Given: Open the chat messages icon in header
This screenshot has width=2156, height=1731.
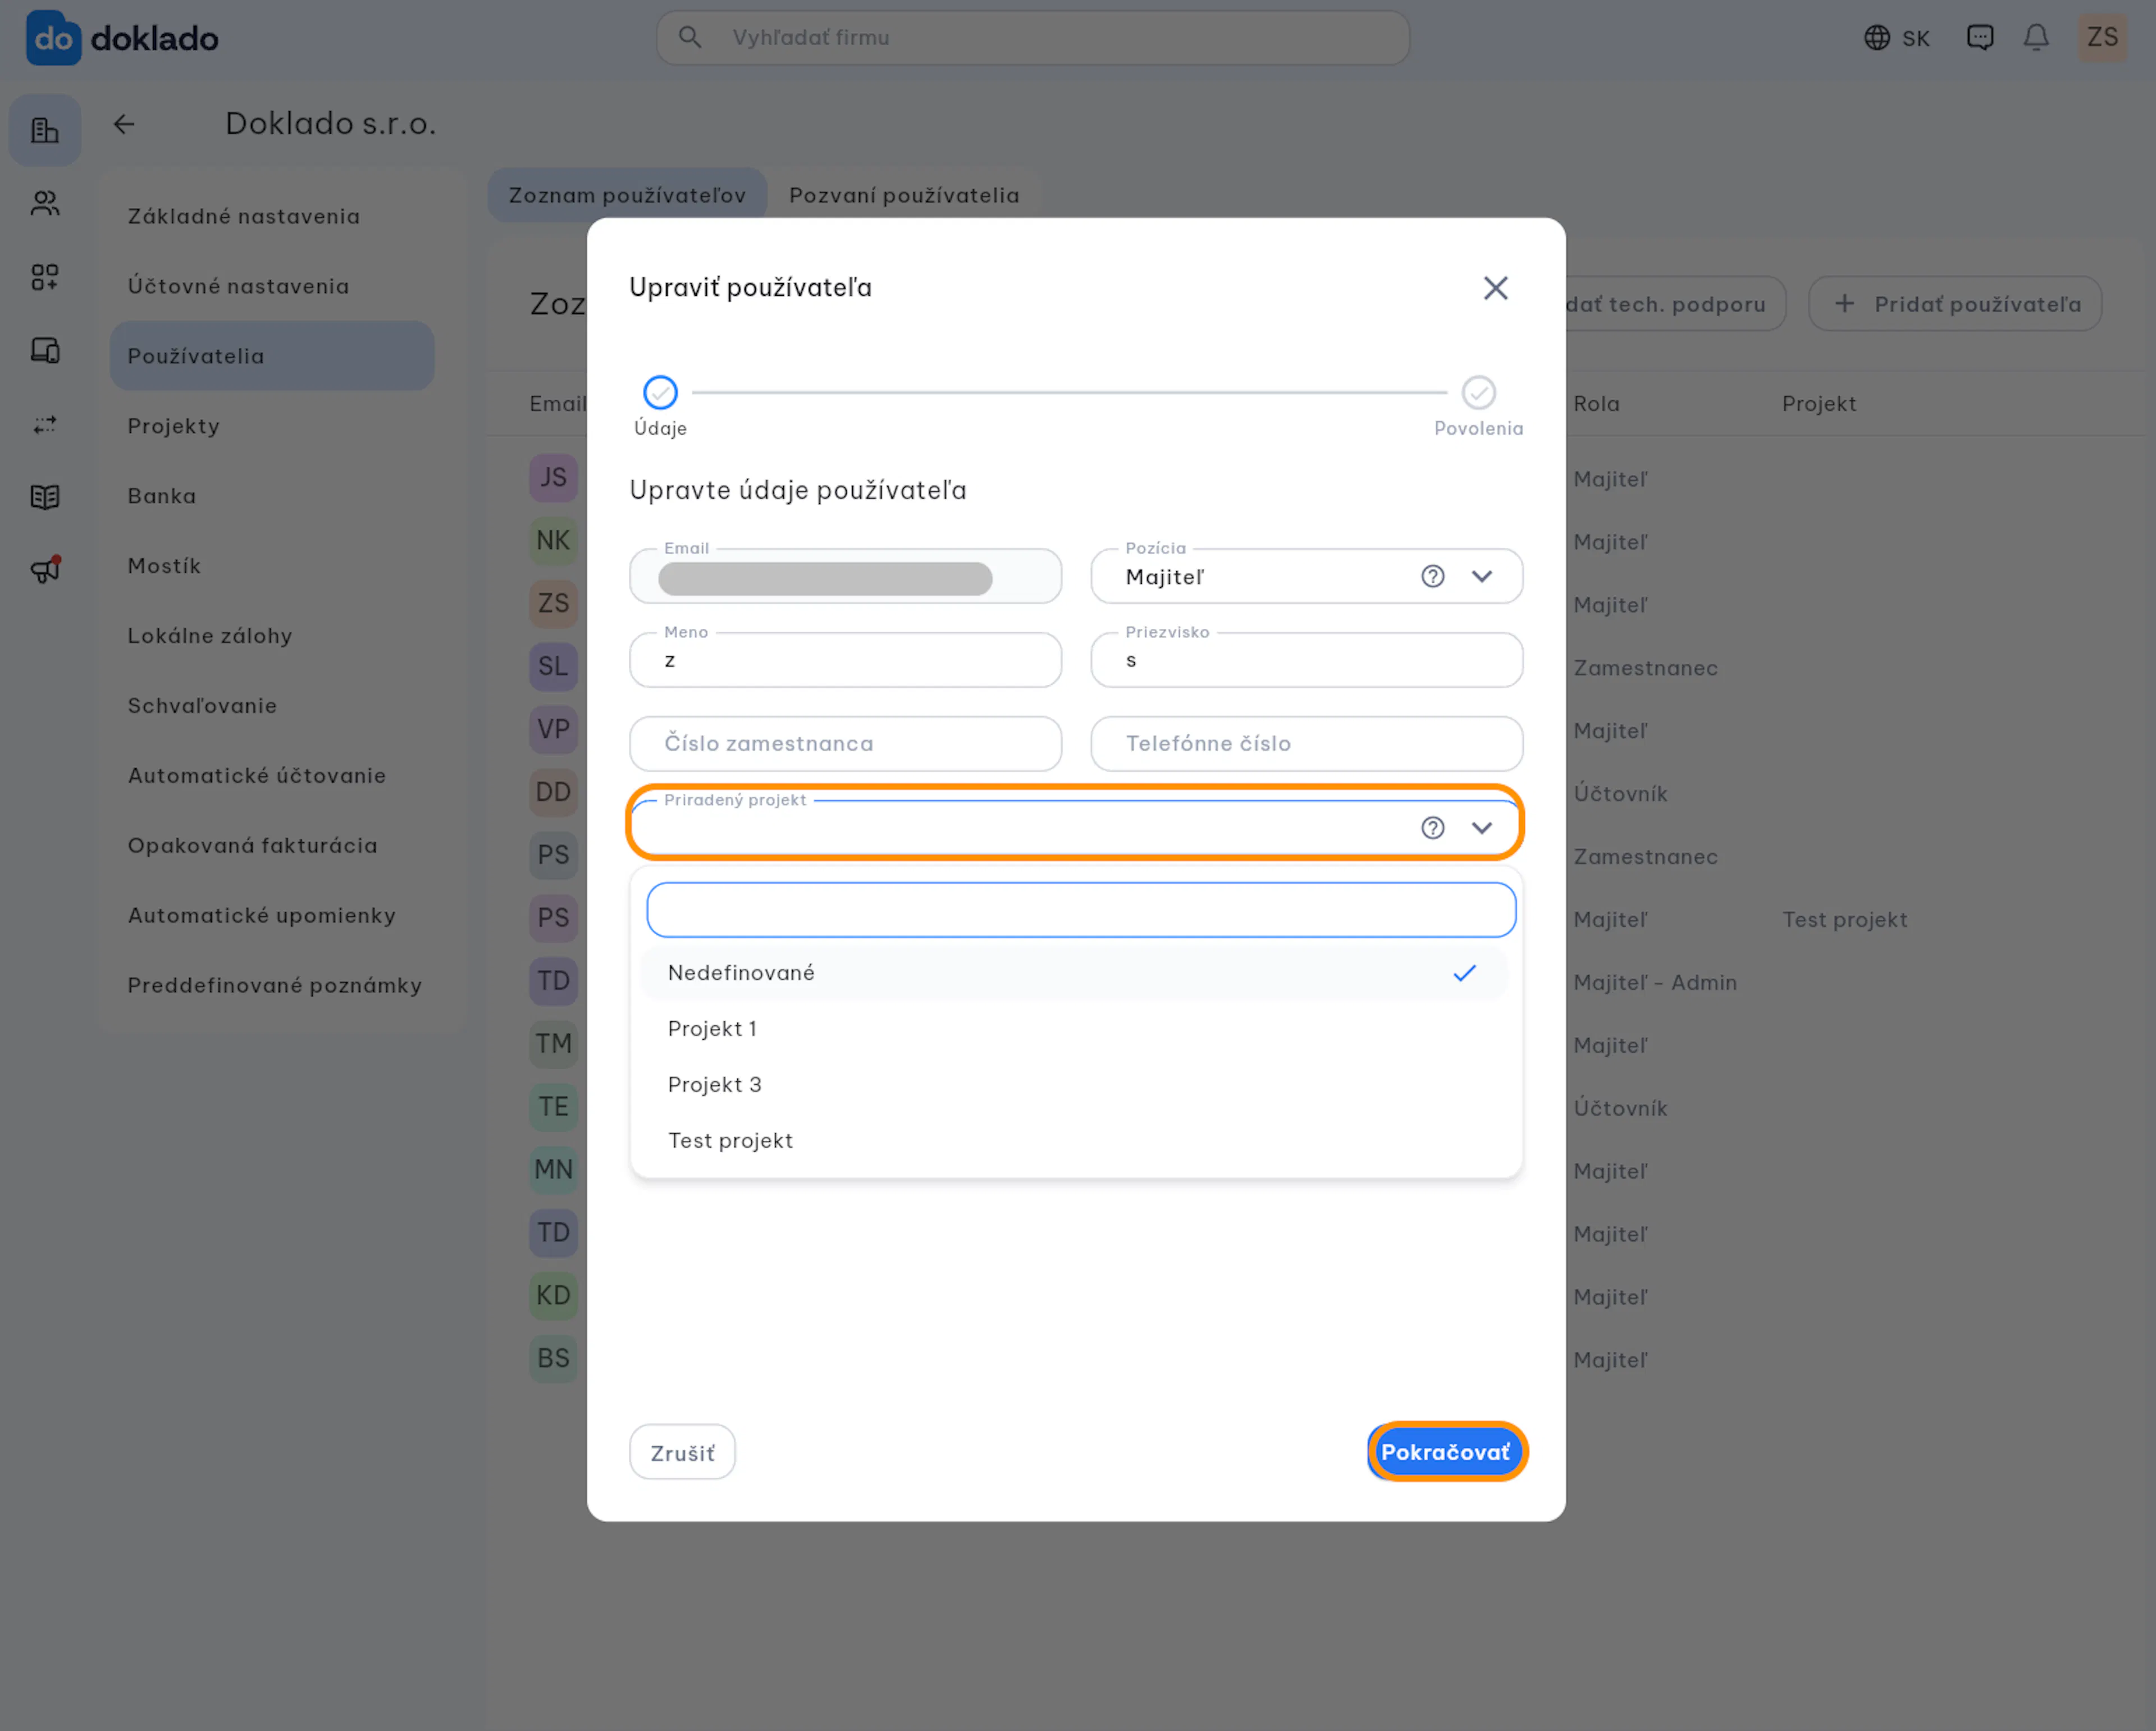Looking at the screenshot, I should click(1979, 38).
